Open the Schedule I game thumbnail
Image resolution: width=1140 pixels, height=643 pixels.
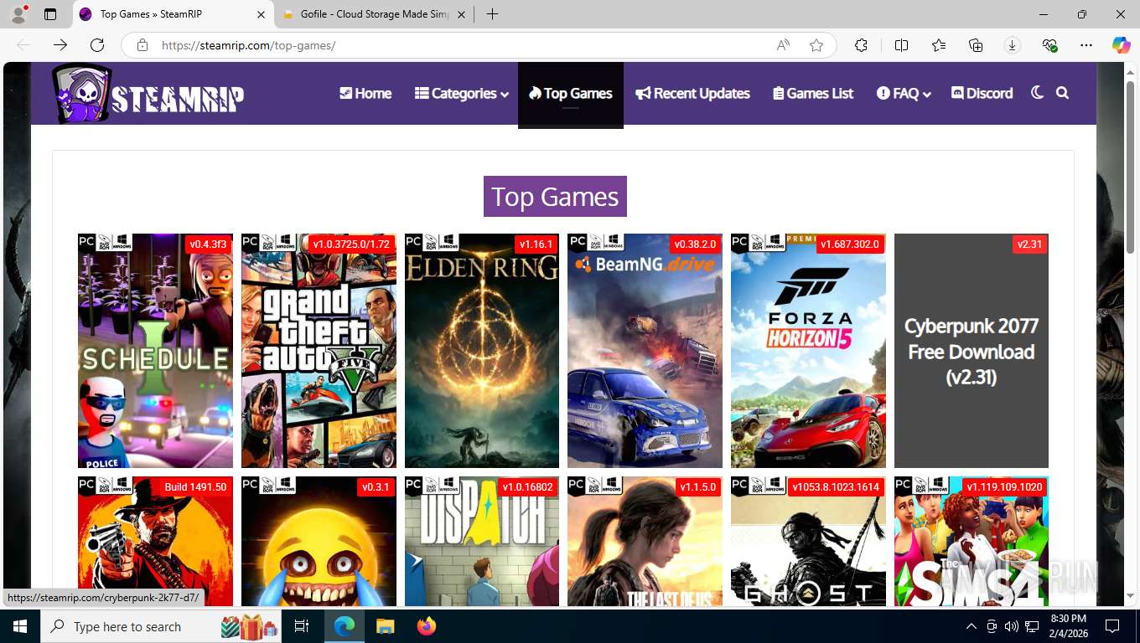pos(155,351)
